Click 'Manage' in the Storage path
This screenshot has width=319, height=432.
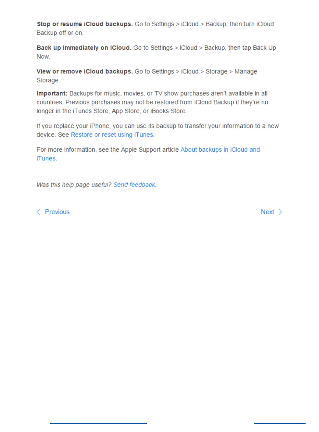(246, 72)
